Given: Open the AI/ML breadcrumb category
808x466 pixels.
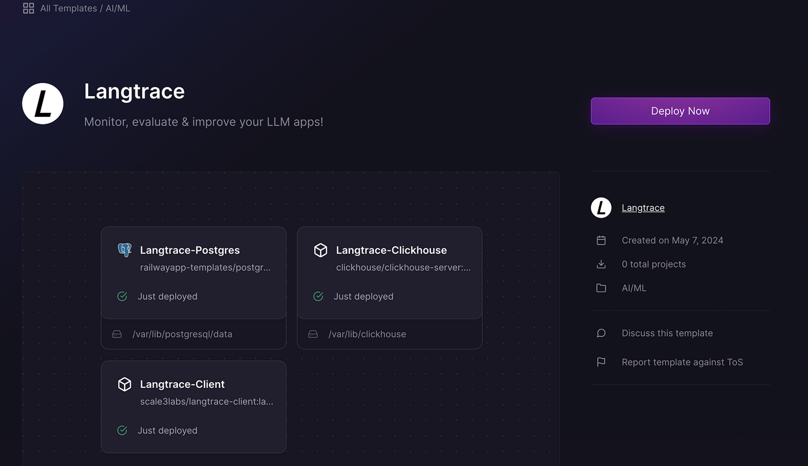Looking at the screenshot, I should pos(118,8).
